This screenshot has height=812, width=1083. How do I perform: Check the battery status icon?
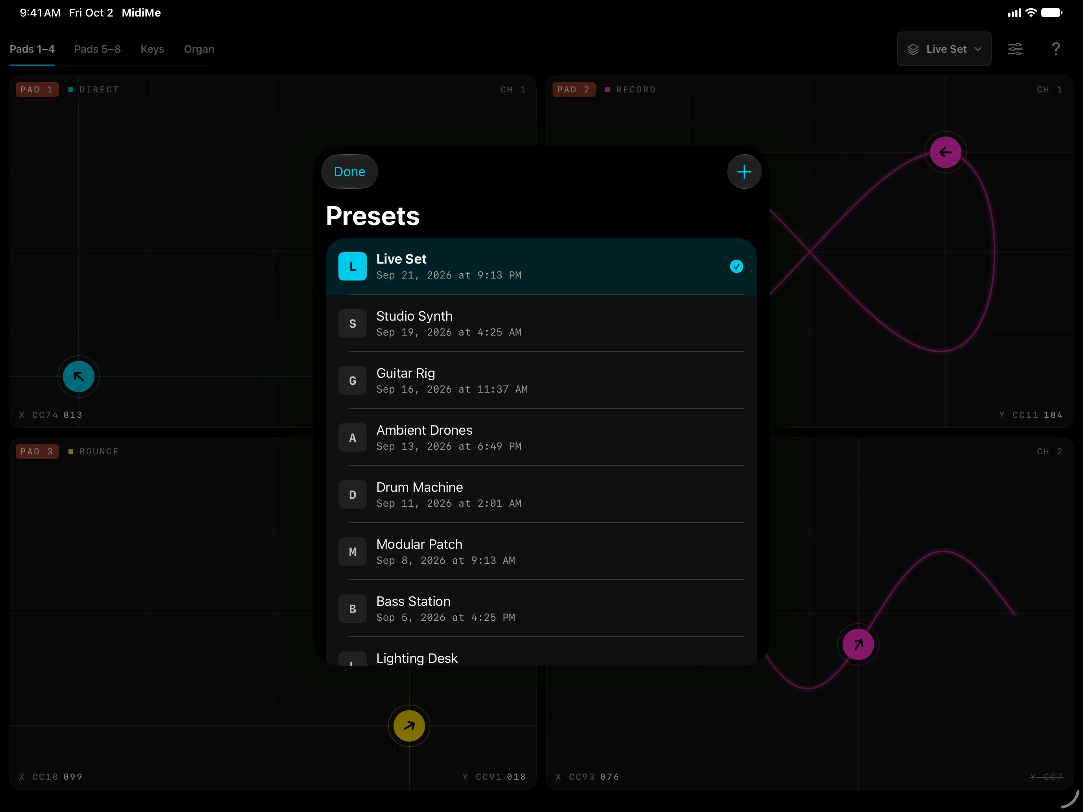click(1052, 13)
